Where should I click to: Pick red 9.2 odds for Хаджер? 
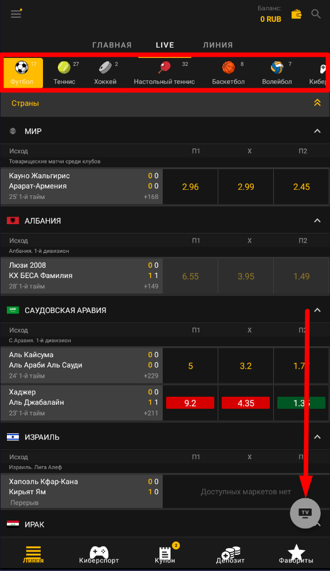click(190, 403)
